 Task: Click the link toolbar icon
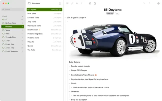(x=72, y=3)
